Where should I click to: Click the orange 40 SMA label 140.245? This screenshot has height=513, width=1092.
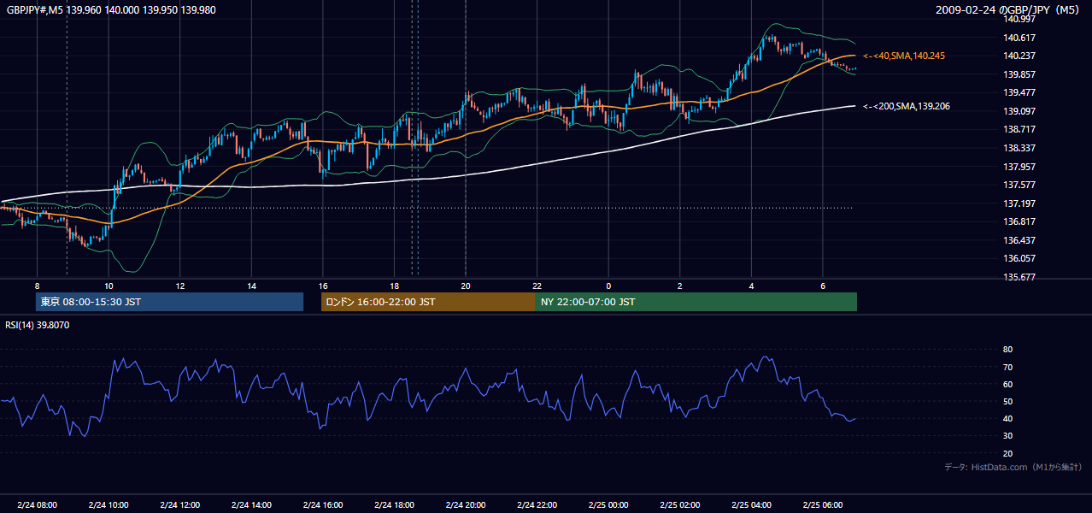coord(904,56)
